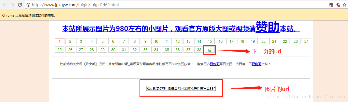Go to page 38
The height and width of the screenshot is (102, 348).
pyautogui.click(x=199, y=50)
